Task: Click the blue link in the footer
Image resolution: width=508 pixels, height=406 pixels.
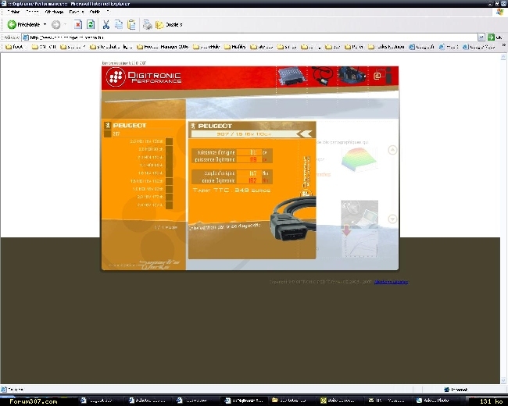Action: click(x=390, y=282)
